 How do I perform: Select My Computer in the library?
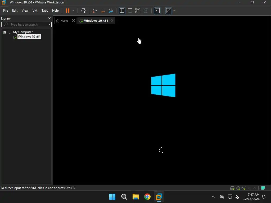coord(23,32)
